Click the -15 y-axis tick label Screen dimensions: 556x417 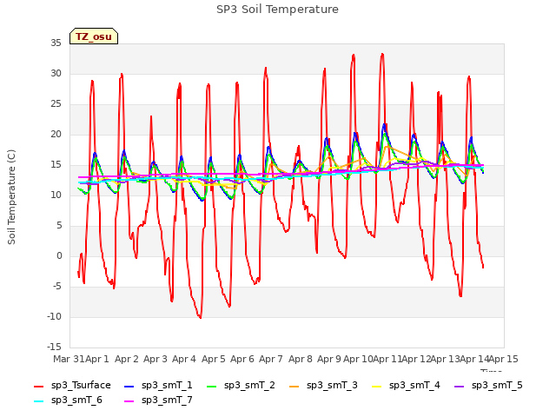click(x=54, y=347)
